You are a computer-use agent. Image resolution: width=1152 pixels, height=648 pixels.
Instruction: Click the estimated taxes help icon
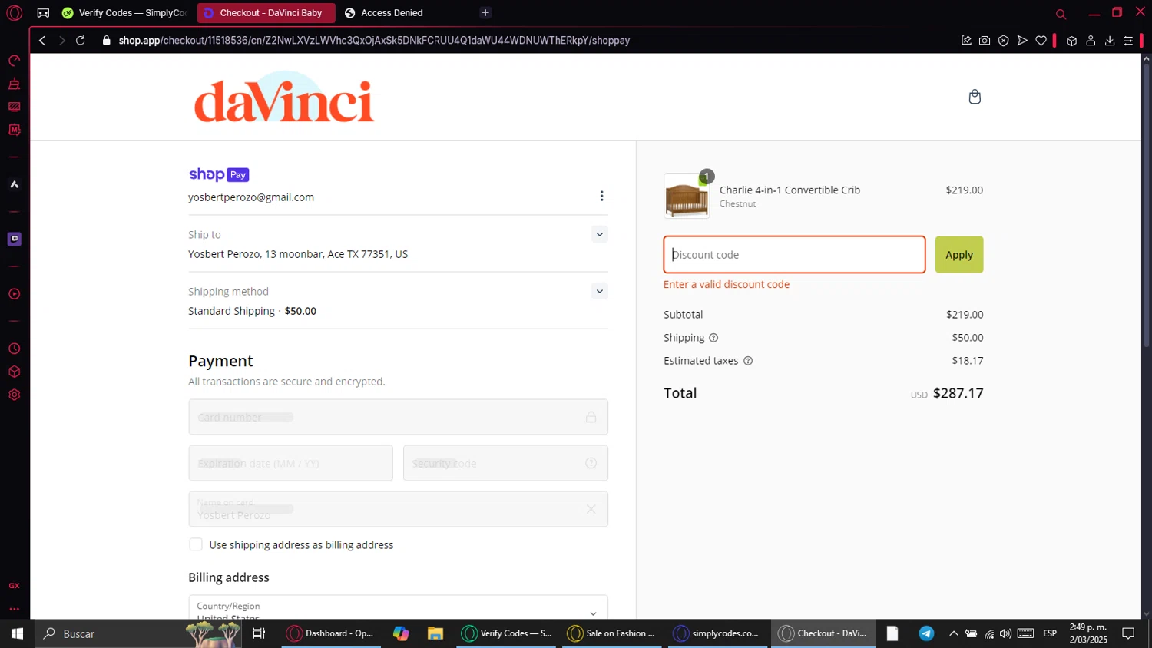pyautogui.click(x=748, y=361)
